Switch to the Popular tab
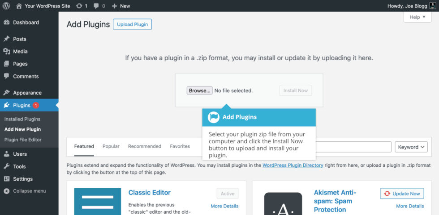The width and height of the screenshot is (439, 215). 111,146
